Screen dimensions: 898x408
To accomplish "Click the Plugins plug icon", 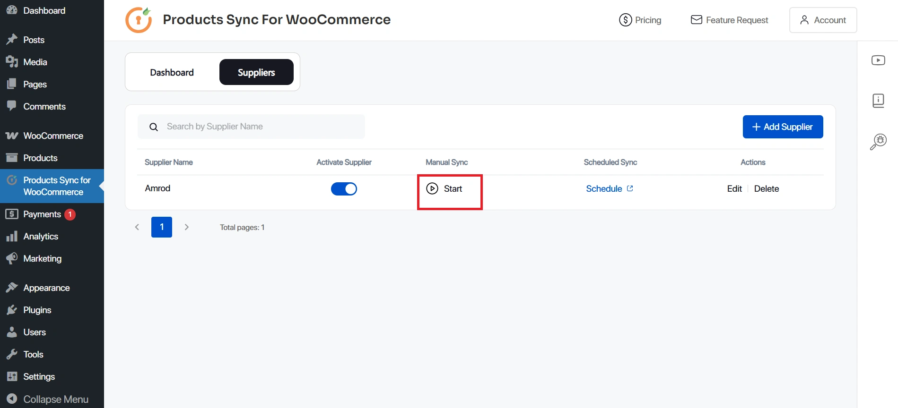I will 12,310.
